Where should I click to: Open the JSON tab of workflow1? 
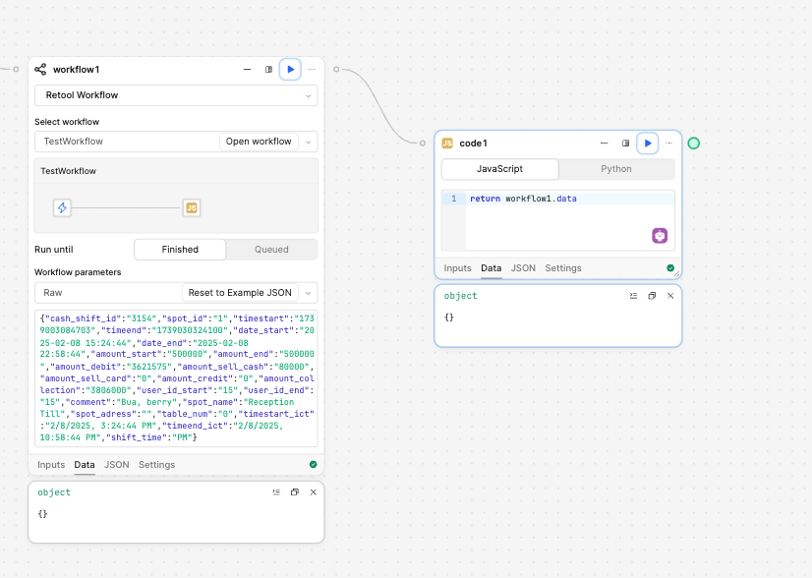click(117, 465)
